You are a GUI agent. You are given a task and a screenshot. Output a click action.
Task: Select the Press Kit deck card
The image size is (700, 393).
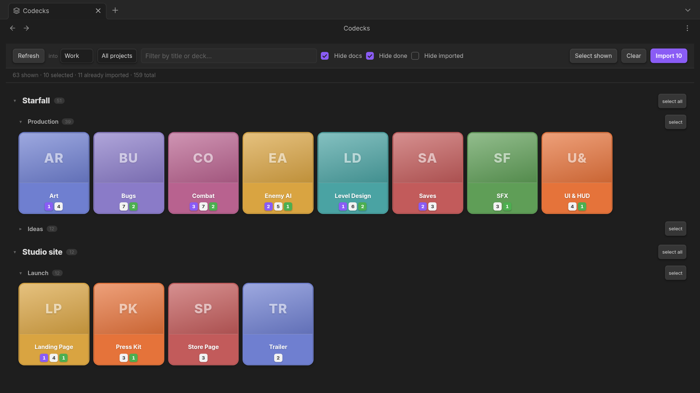pos(129,324)
